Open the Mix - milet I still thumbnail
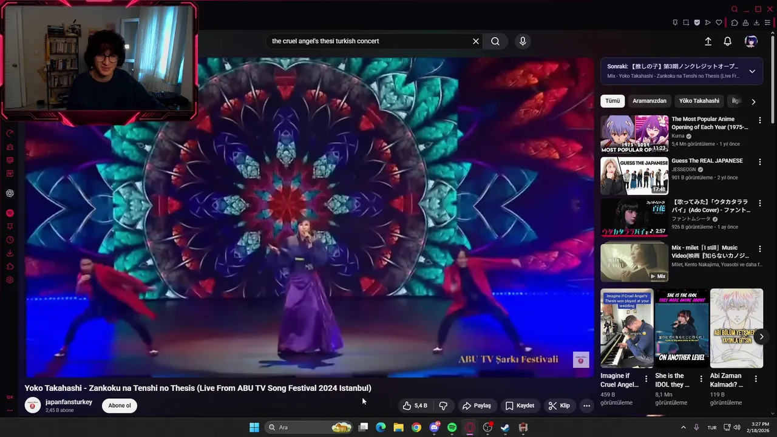 coord(634,263)
